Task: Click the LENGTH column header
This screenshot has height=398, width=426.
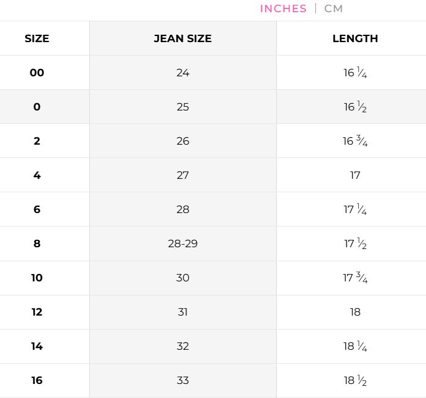Action: point(355,38)
